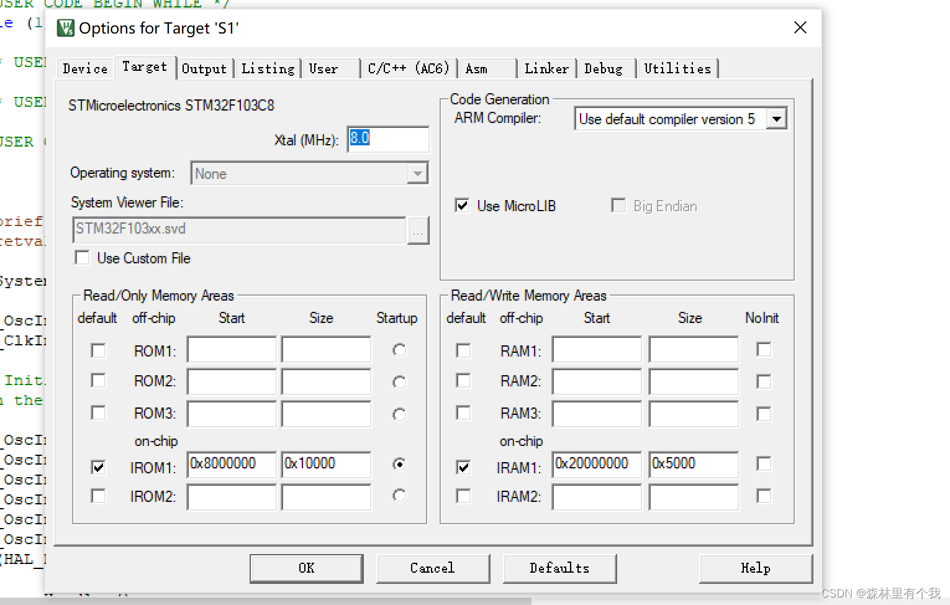Restore settings with Defaults button
950x605 pixels.
tap(559, 568)
